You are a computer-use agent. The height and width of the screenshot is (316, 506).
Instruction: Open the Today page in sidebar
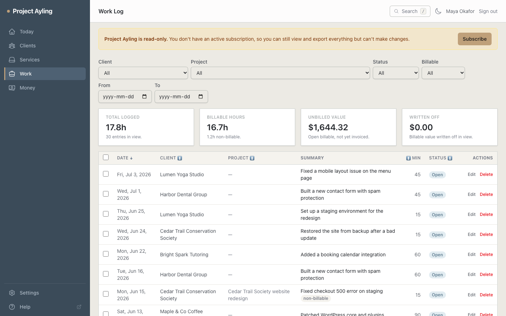45,32
